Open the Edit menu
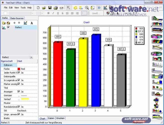Viewport: 164px width, 125px height. [11, 8]
